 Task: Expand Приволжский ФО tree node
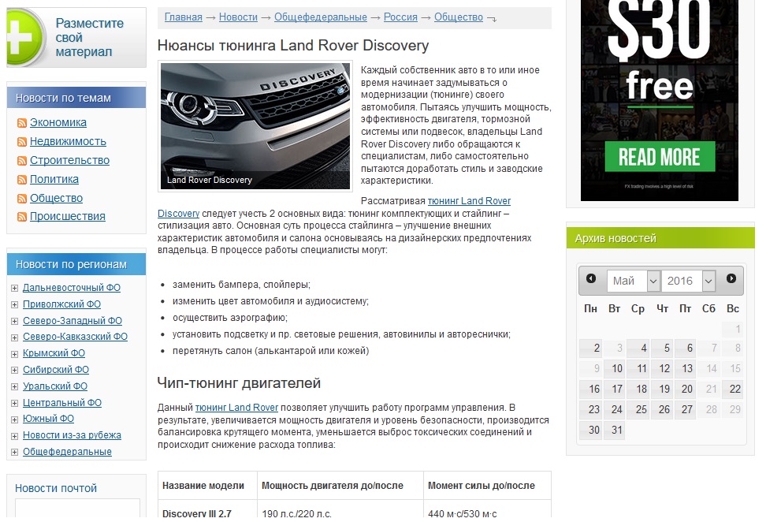coord(14,304)
